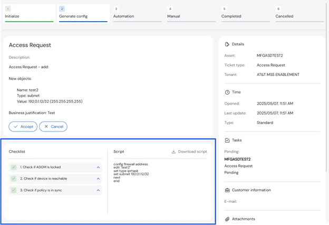
Task: Click the Last update timestamp value
Action: coord(275,113)
